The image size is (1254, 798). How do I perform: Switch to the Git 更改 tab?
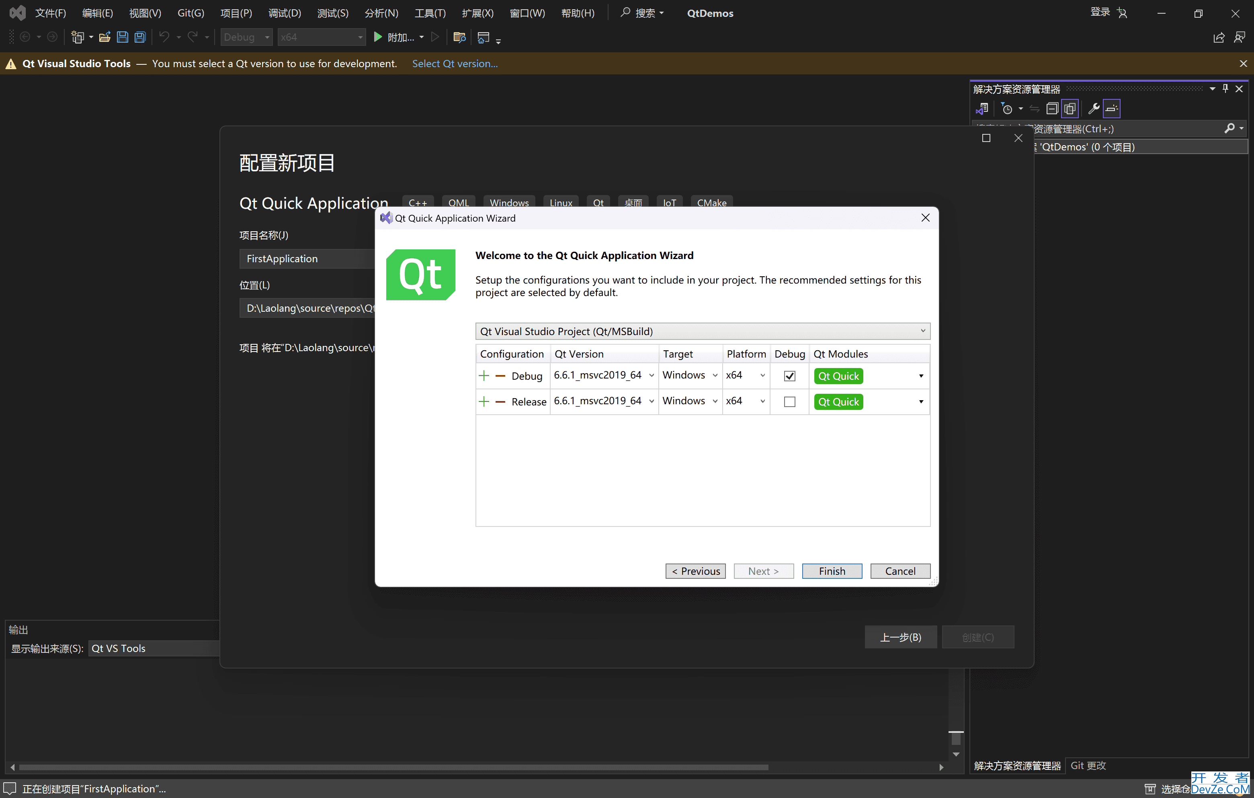pos(1088,765)
